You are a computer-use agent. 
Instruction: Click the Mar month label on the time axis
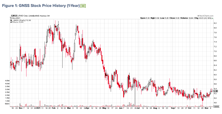69,108
